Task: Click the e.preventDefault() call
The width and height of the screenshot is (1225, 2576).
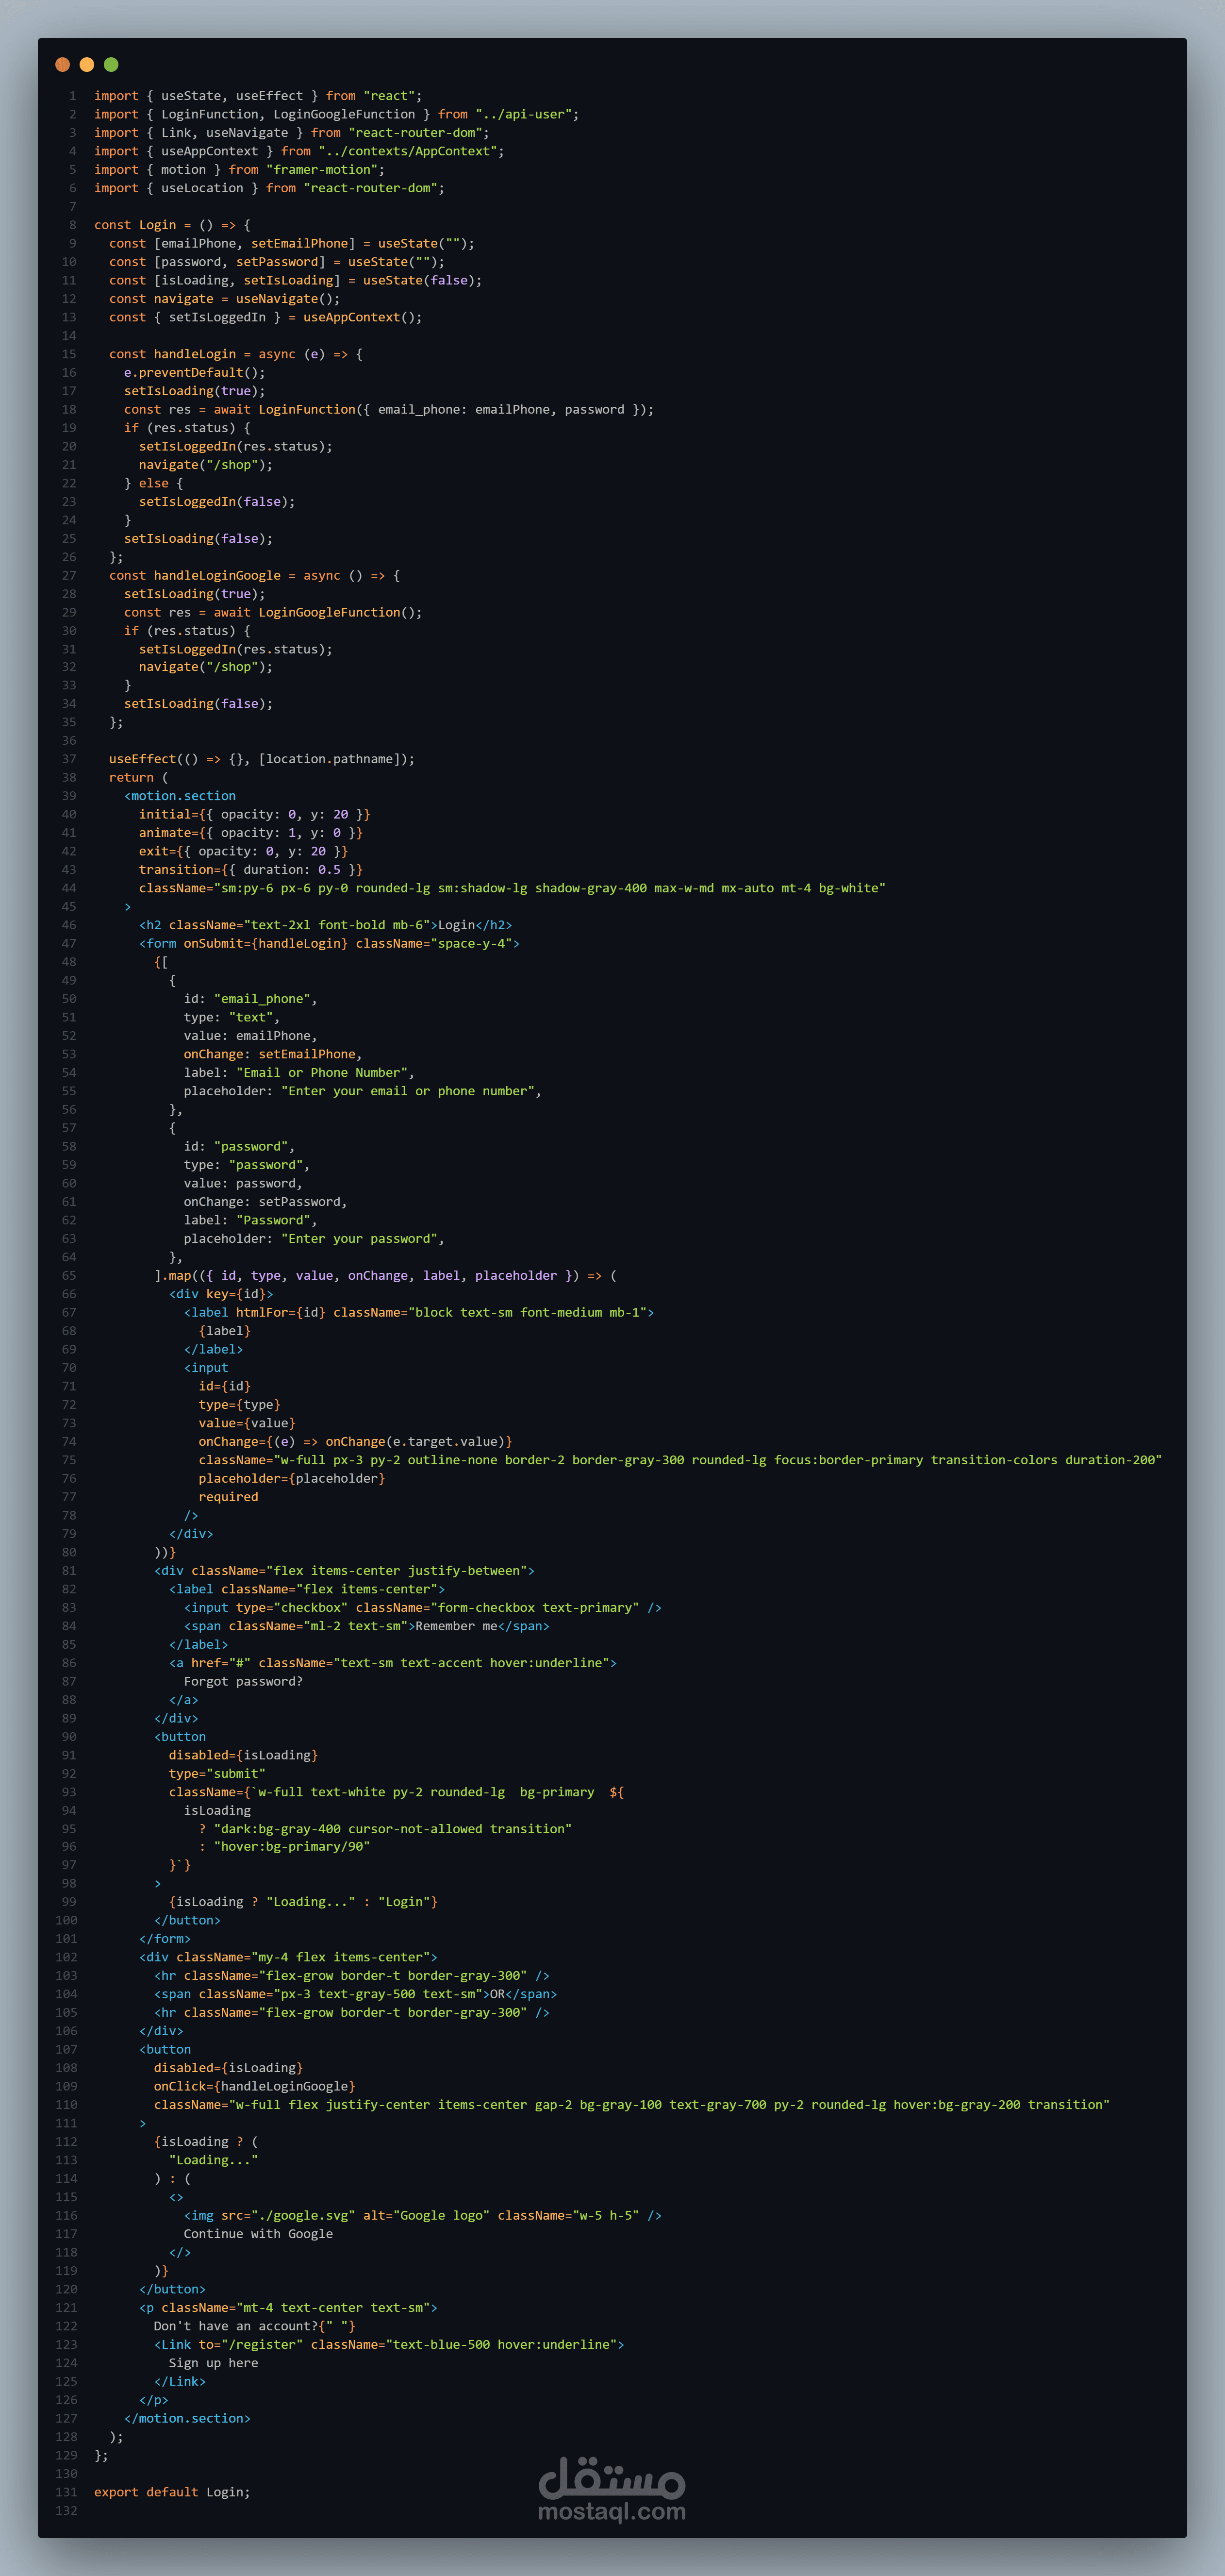Action: tap(195, 373)
